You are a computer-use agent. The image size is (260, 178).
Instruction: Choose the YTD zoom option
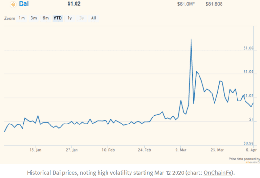click(x=58, y=18)
